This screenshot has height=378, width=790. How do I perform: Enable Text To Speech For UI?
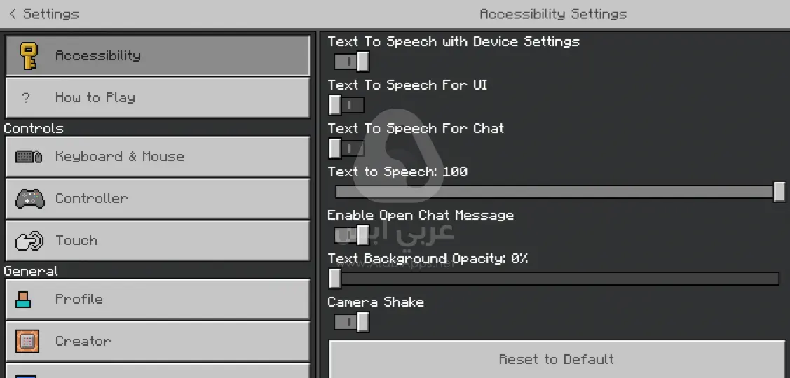click(347, 105)
